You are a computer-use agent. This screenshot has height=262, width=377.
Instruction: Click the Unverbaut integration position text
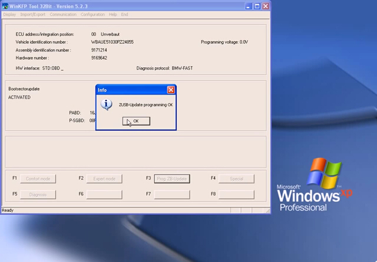click(x=110, y=34)
